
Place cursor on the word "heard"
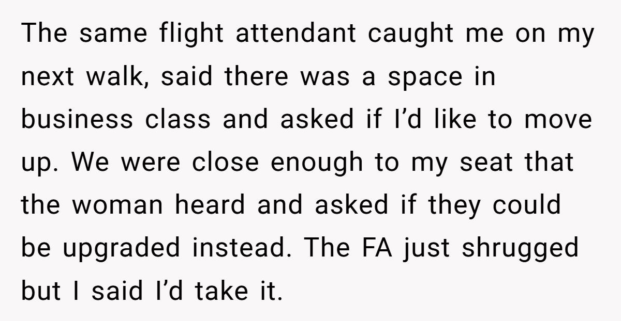pyautogui.click(x=209, y=205)
